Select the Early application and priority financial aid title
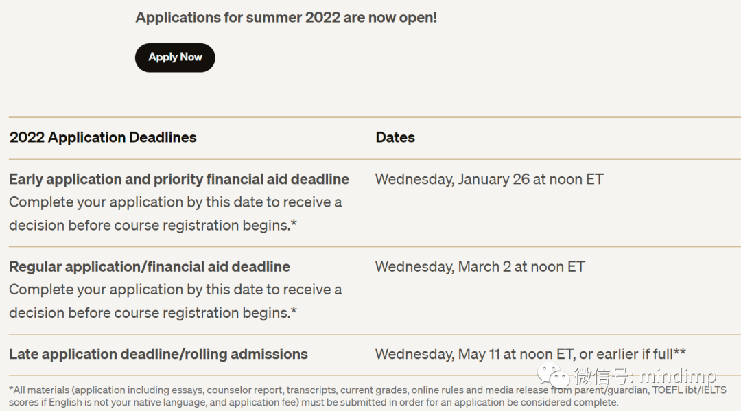Viewport: 741px width, 411px height. point(179,179)
